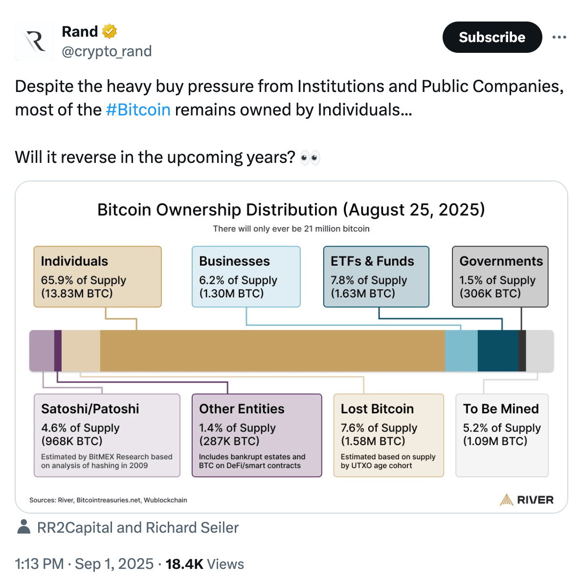Open the @crypto_rand handle link
Image resolution: width=581 pixels, height=587 pixels.
click(x=107, y=51)
